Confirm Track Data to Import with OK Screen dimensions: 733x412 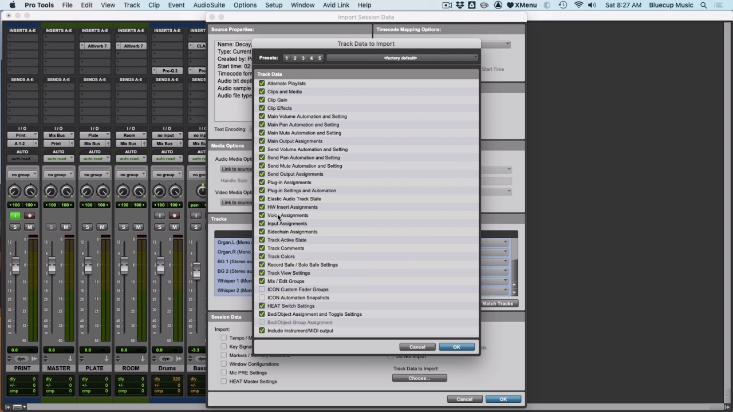tap(456, 347)
